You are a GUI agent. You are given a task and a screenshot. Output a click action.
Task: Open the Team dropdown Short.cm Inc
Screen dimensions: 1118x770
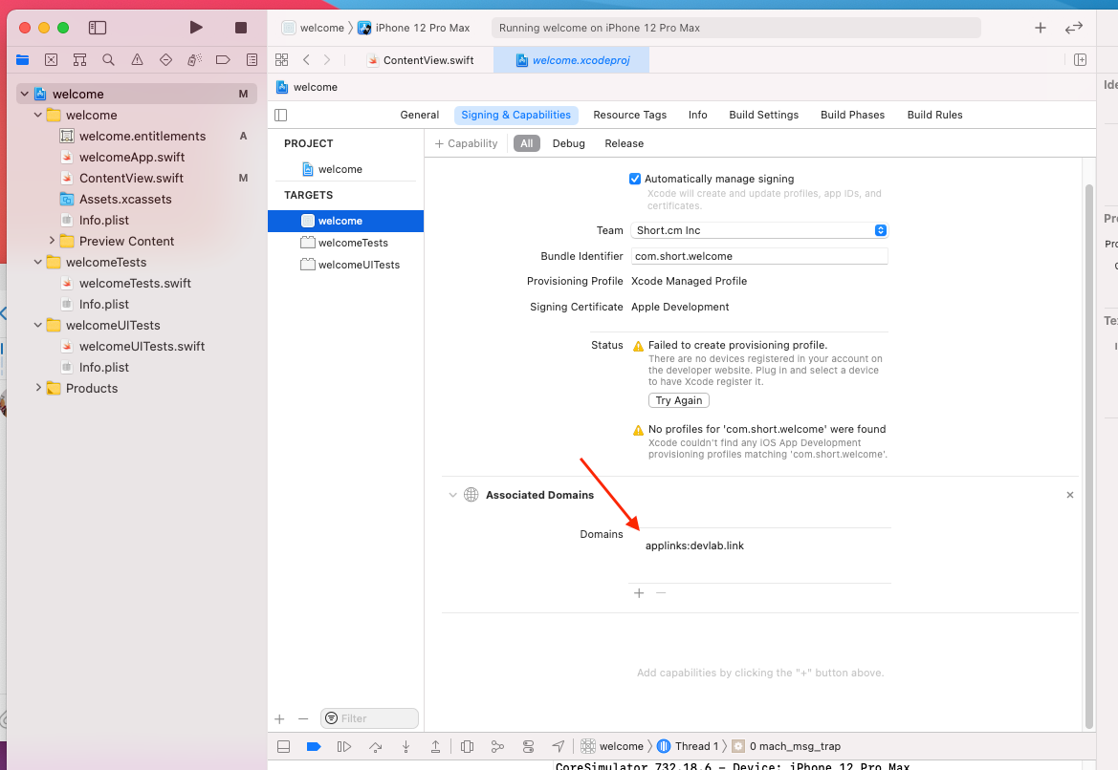pyautogui.click(x=759, y=230)
